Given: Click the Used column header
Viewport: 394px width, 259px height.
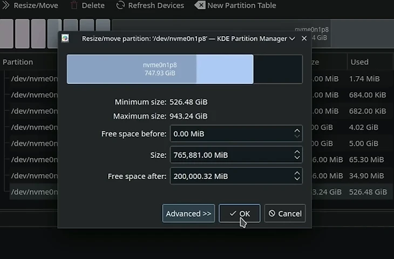Looking at the screenshot, I should (x=359, y=62).
